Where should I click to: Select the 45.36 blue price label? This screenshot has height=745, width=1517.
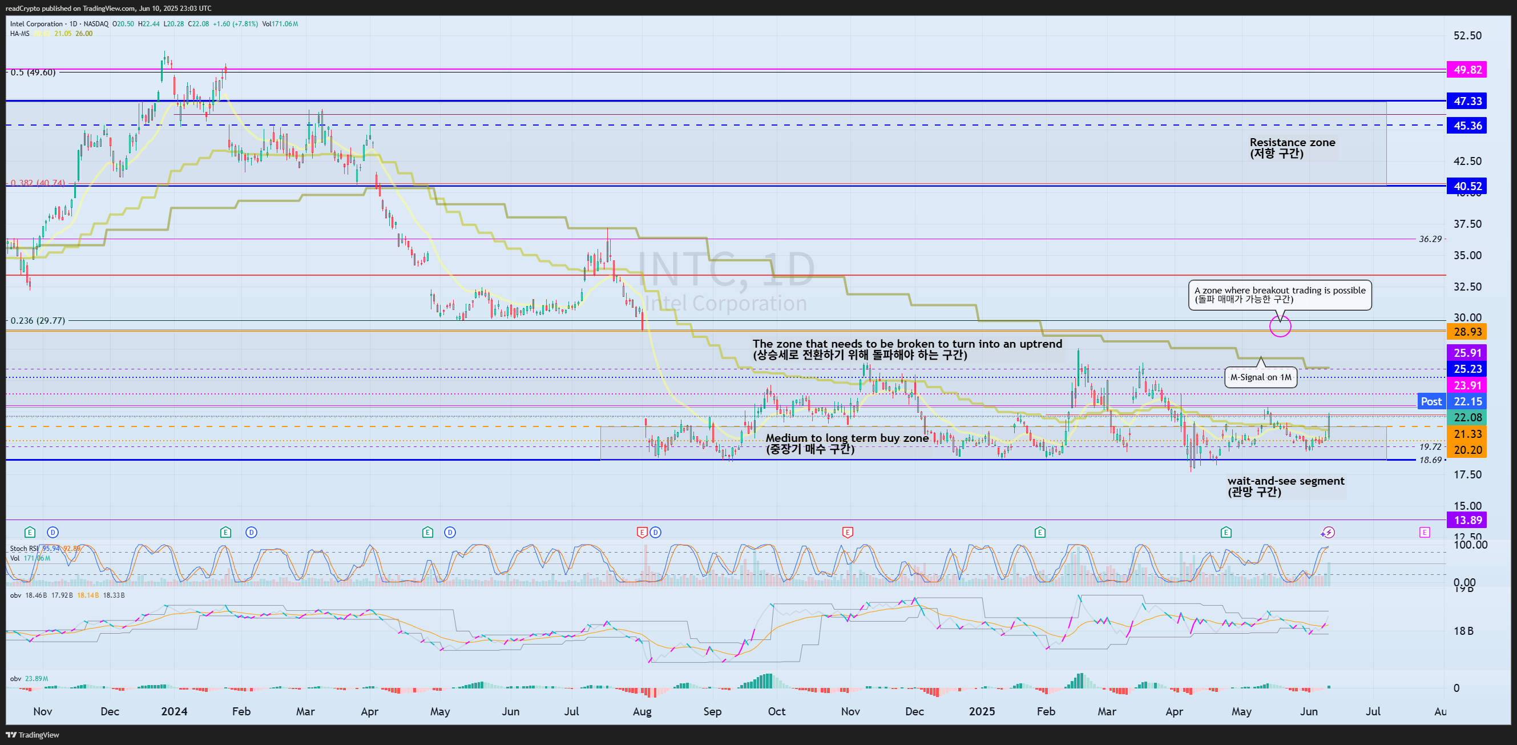tap(1466, 126)
